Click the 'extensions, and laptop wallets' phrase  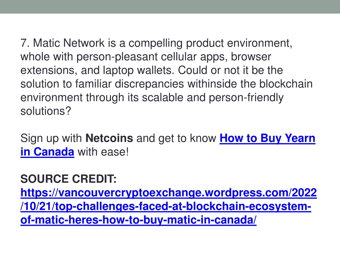97,70
